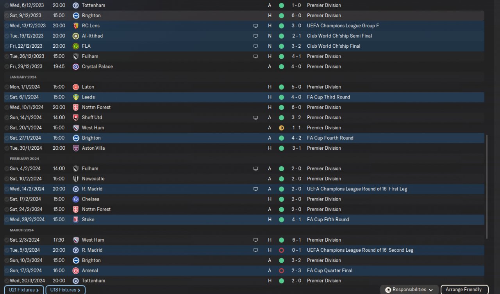This screenshot has height=294, width=500.
Task: Open the Responsibilities dropdown
Action: point(409,290)
